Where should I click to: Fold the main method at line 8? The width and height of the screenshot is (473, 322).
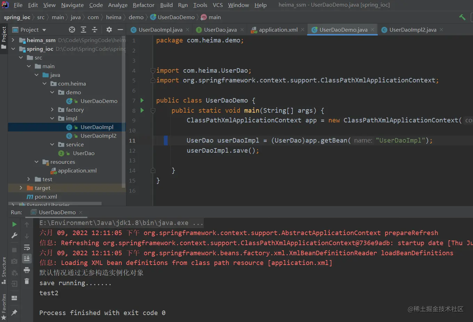click(153, 111)
